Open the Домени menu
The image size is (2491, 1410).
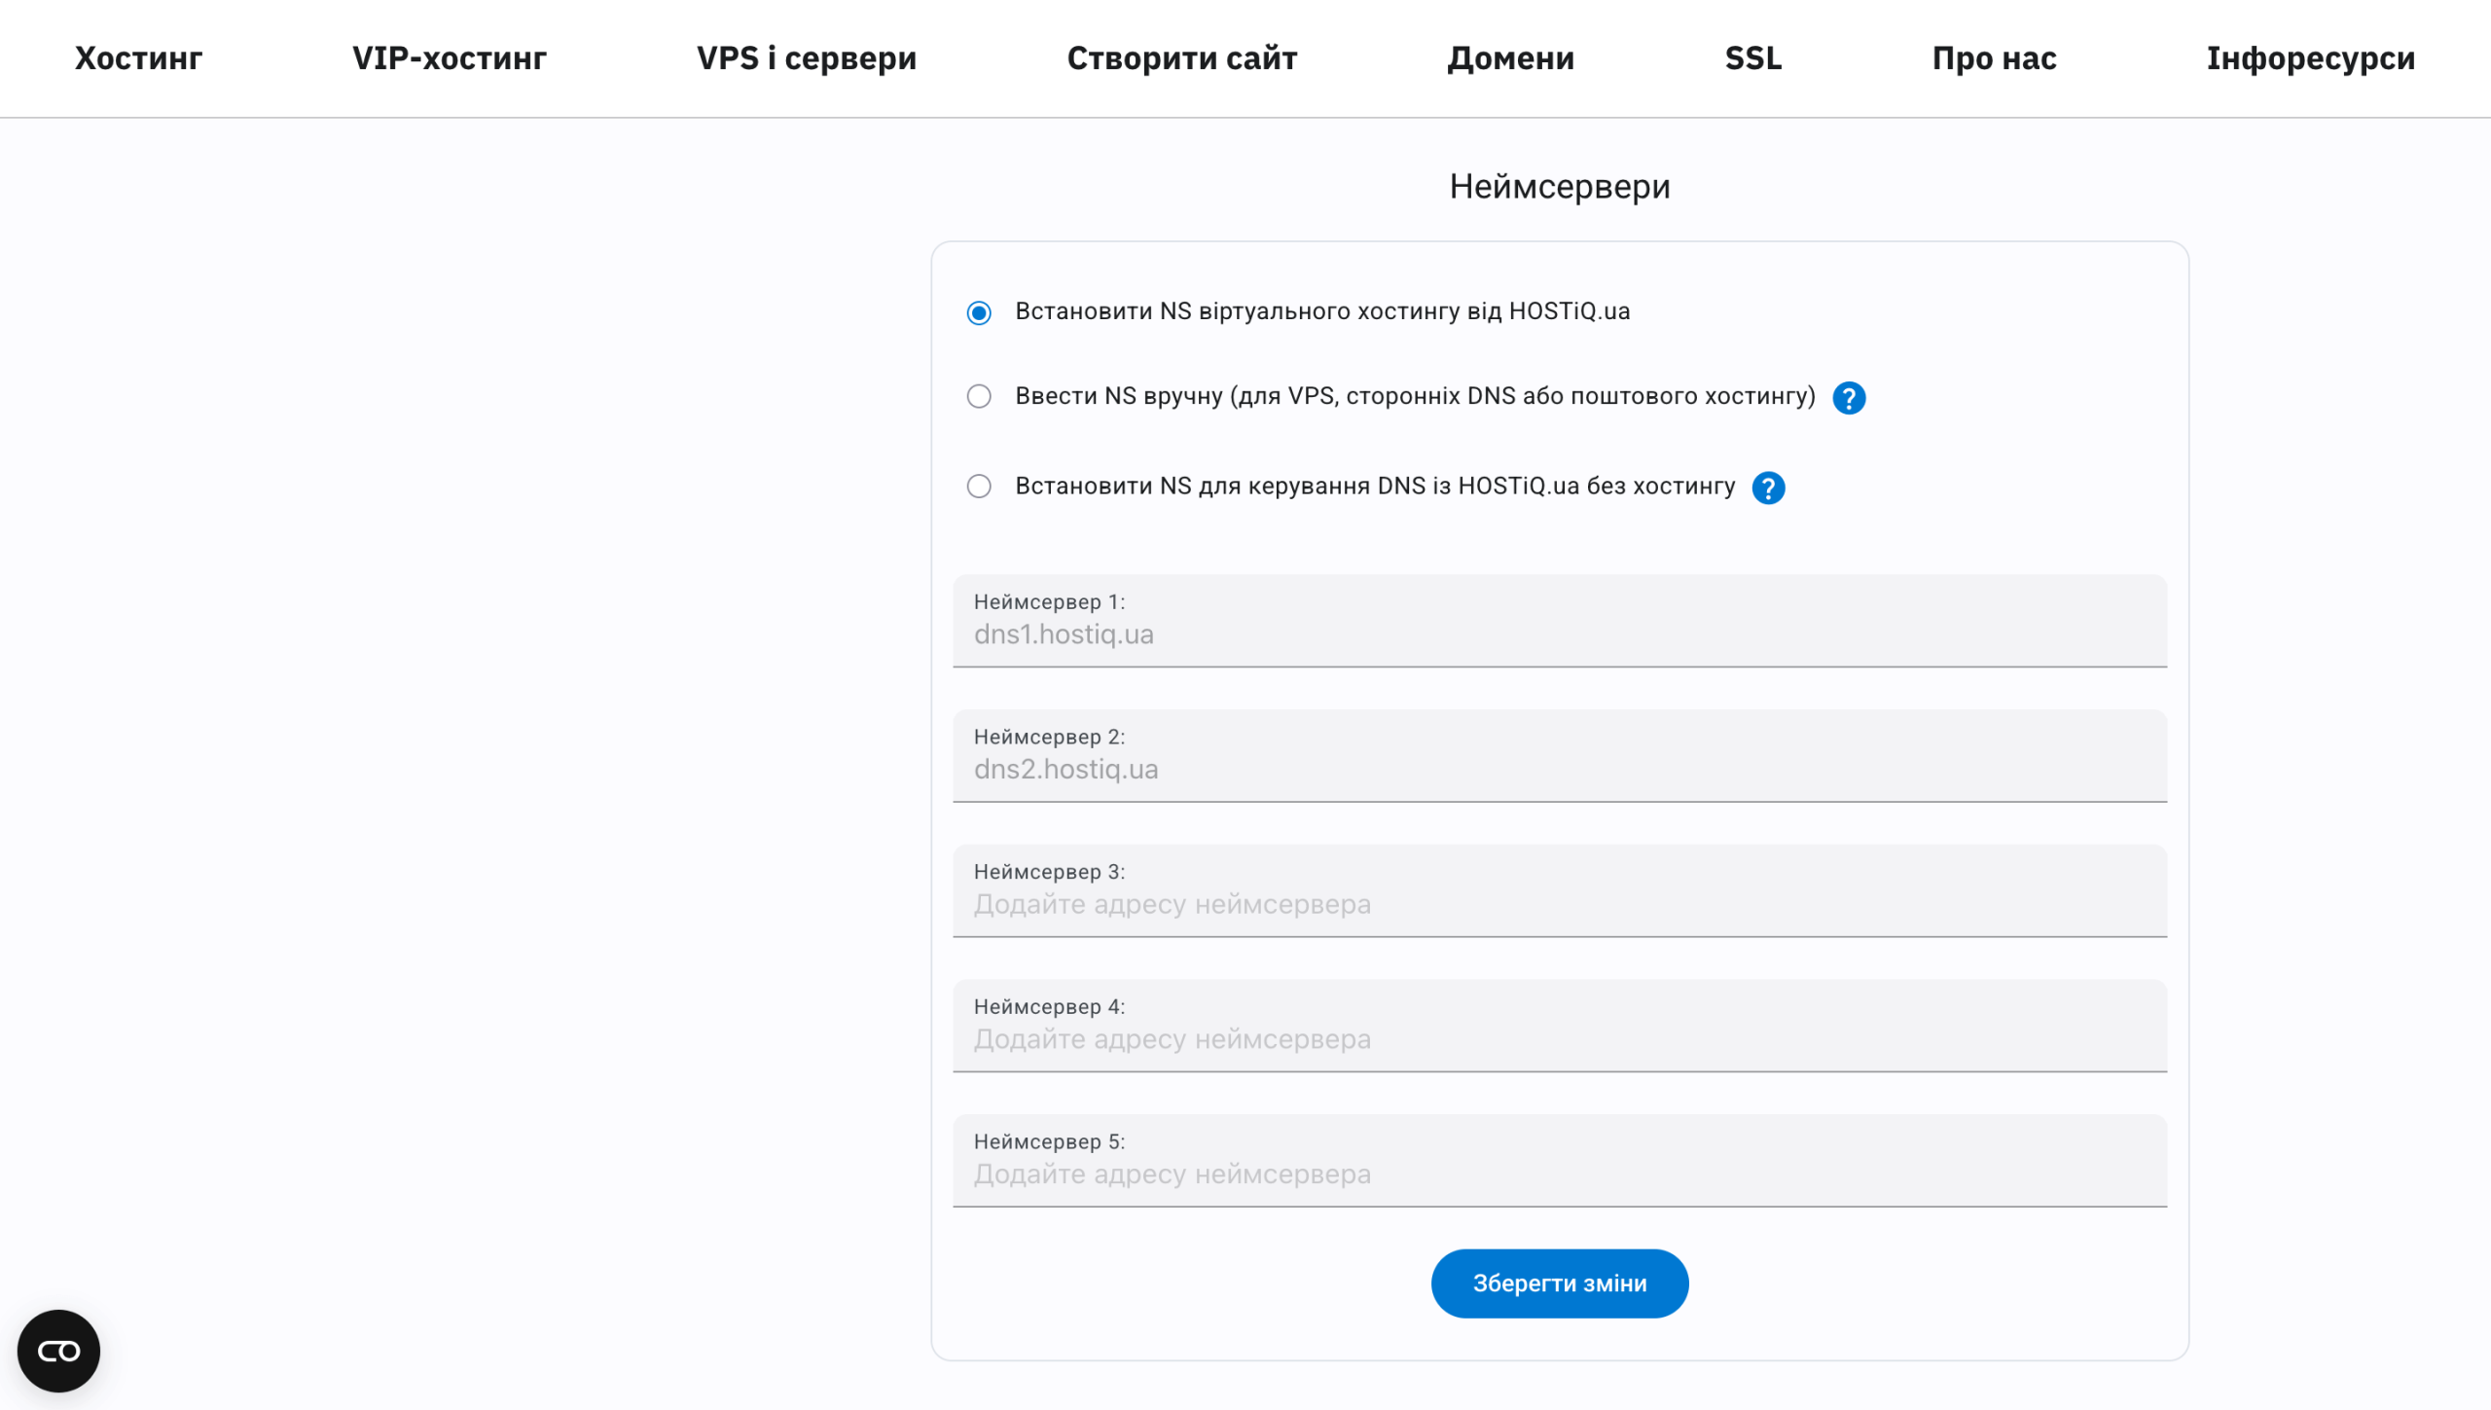pyautogui.click(x=1510, y=58)
